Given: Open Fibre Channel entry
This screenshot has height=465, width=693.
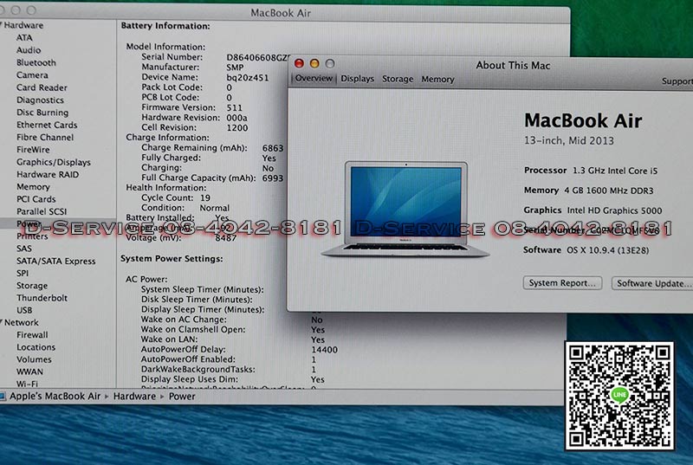Looking at the screenshot, I should pos(45,137).
